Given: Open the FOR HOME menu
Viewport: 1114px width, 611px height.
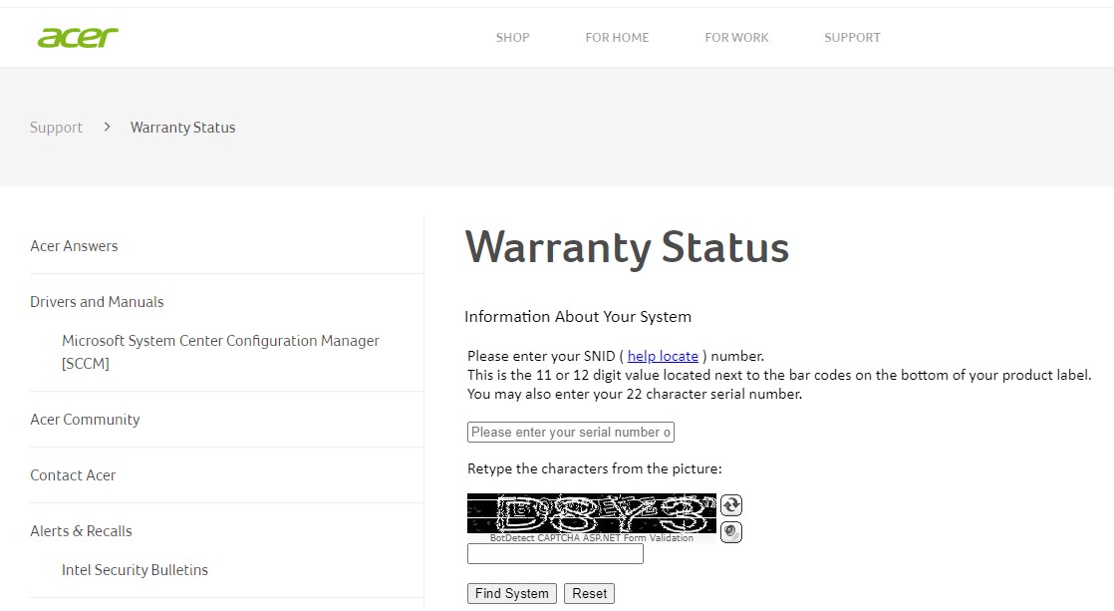Looking at the screenshot, I should click(617, 38).
